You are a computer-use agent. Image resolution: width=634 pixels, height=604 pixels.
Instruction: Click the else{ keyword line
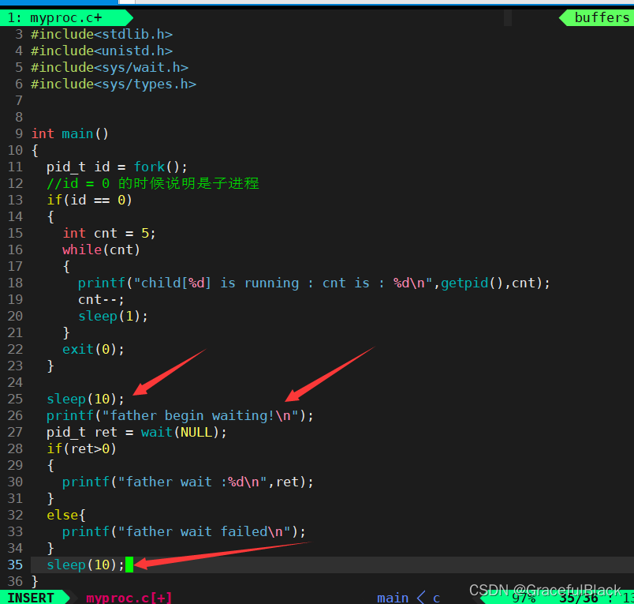(x=66, y=516)
